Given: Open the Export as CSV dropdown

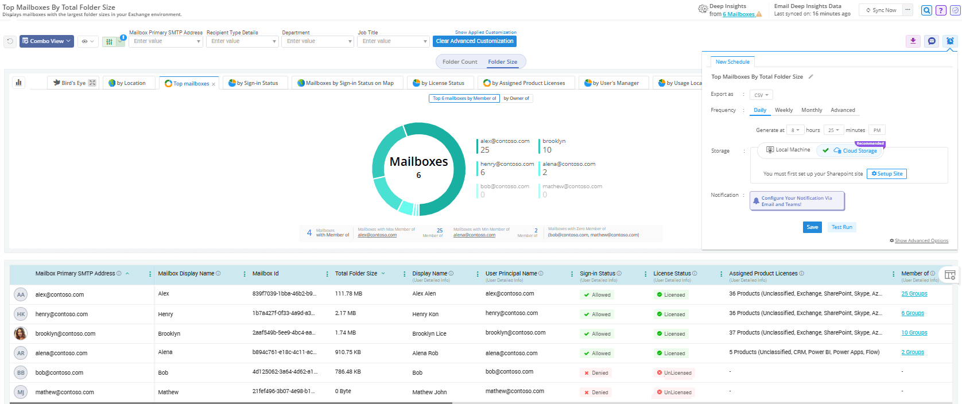Looking at the screenshot, I should pyautogui.click(x=761, y=95).
